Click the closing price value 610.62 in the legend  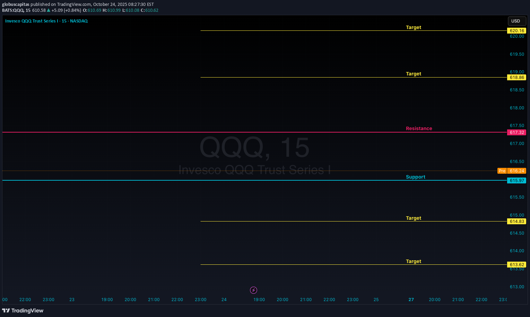pyautogui.click(x=153, y=10)
